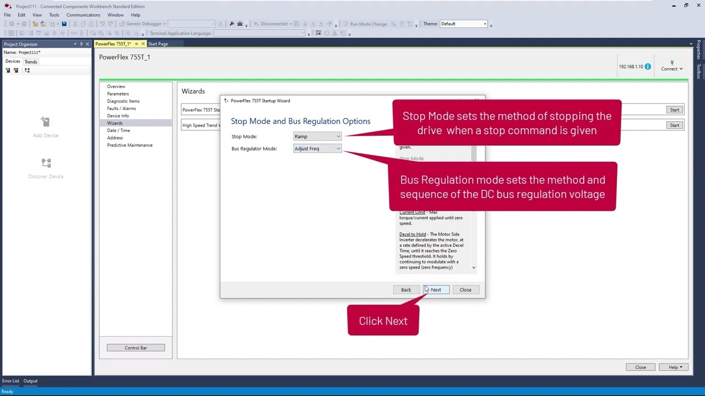Click the green plug Connect icon
Screen dimensions: 705x396
point(672,62)
